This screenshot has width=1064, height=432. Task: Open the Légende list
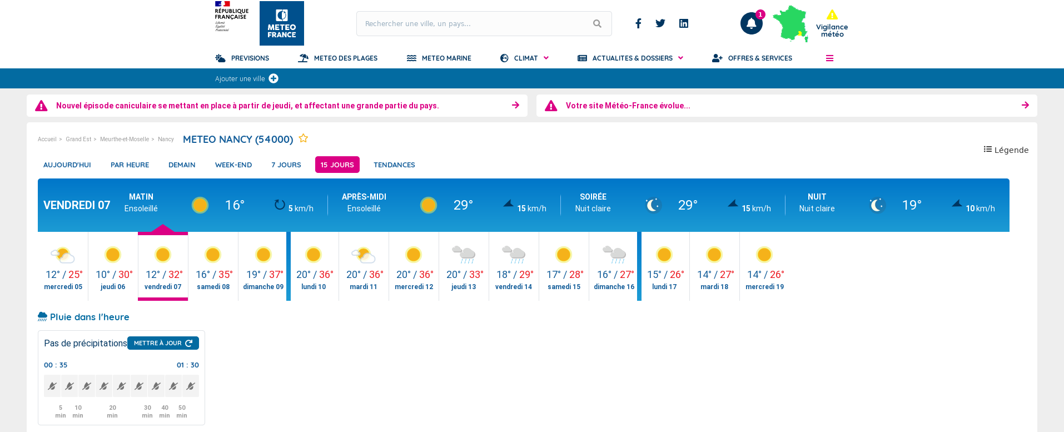pos(1006,150)
